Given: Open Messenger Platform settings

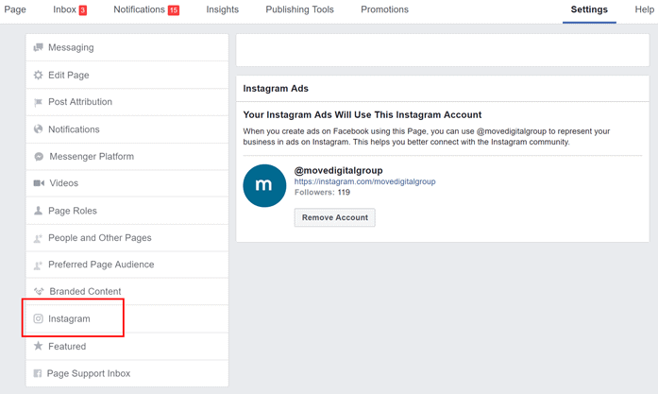Looking at the screenshot, I should [x=127, y=156].
